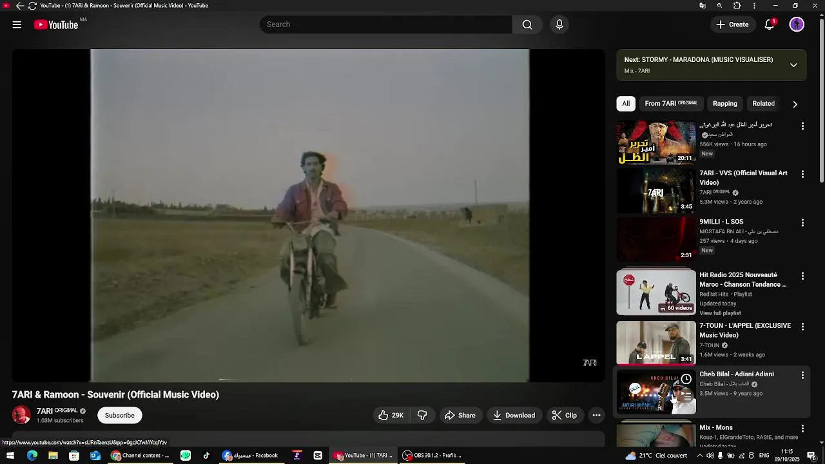The height and width of the screenshot is (464, 825).
Task: Collapse the Next: STORMY - MARADONA mix panel
Action: pos(793,65)
